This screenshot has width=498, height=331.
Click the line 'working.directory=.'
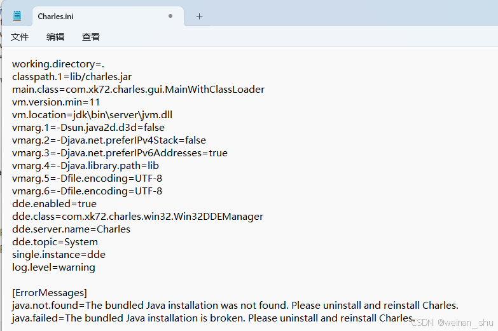point(58,64)
